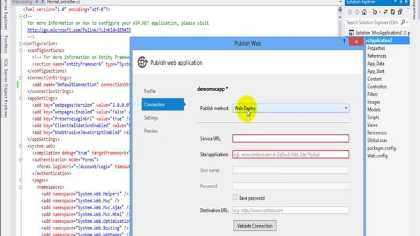Switch to the Web.config editor tab
Viewport: 420px width, 236px height.
tap(22, 2)
